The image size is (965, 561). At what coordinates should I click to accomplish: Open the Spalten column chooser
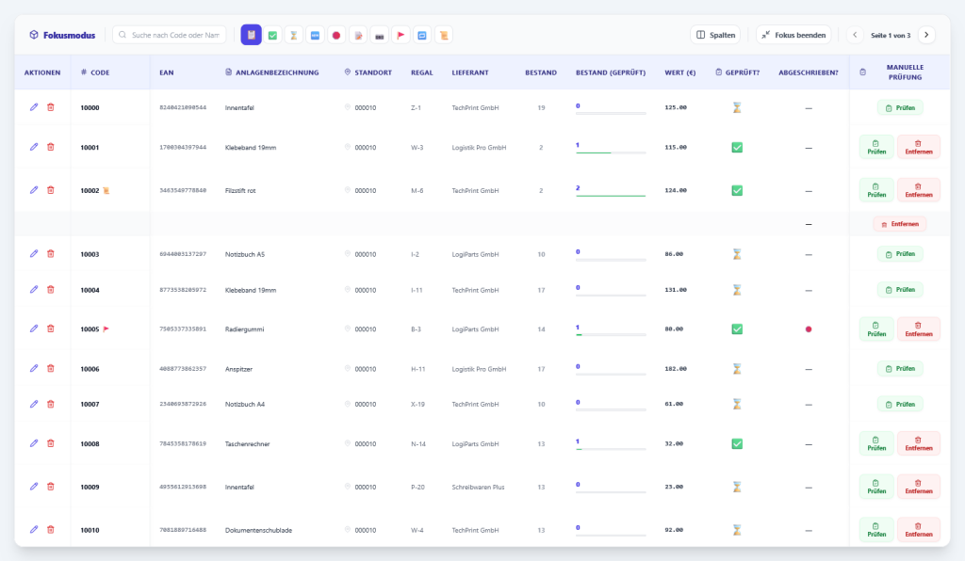point(715,35)
